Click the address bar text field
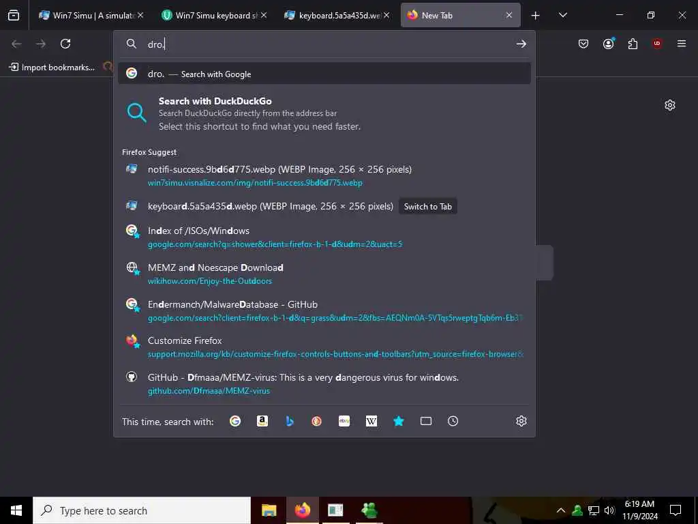Image resolution: width=698 pixels, height=524 pixels. point(329,44)
